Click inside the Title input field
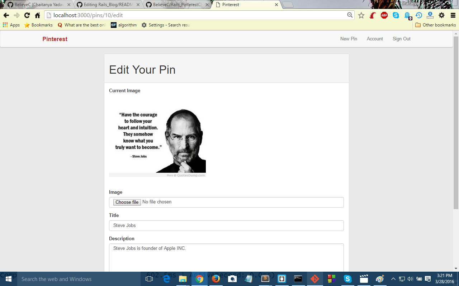Screen dimensions: 459x286 [x=226, y=226]
